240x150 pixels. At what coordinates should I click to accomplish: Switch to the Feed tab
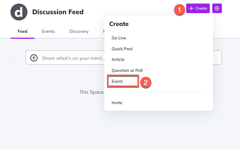(23, 31)
